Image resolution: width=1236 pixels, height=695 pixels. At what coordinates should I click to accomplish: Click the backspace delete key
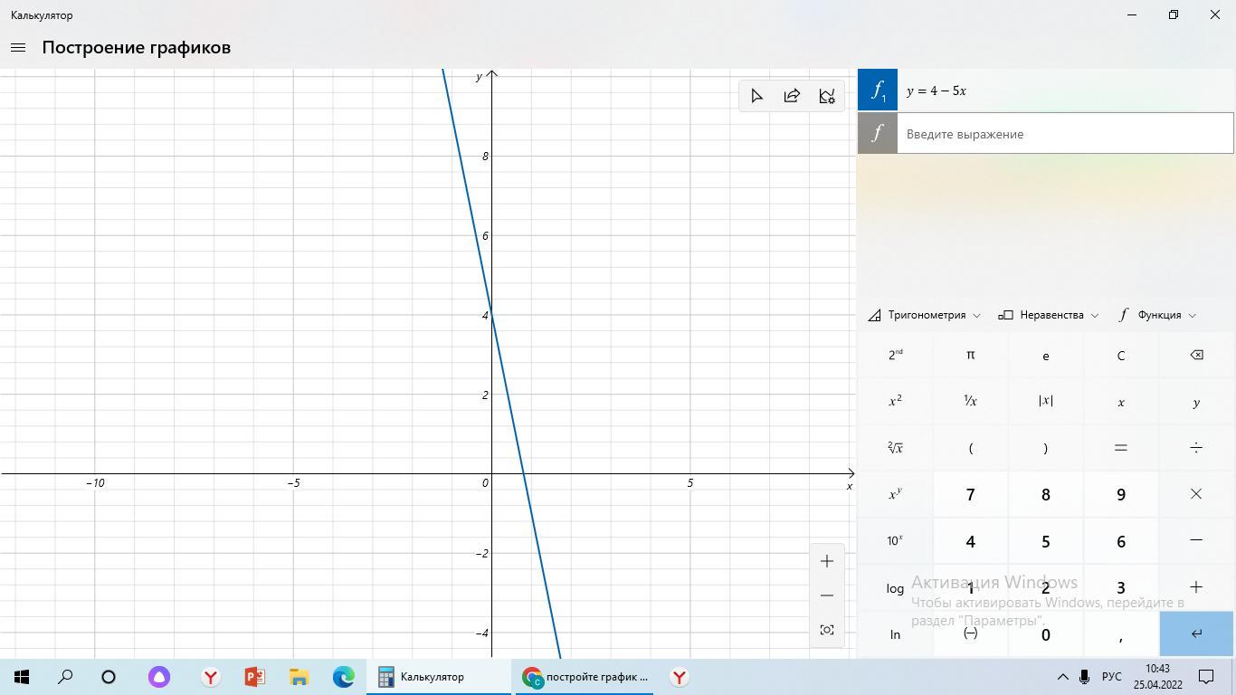[1196, 355]
